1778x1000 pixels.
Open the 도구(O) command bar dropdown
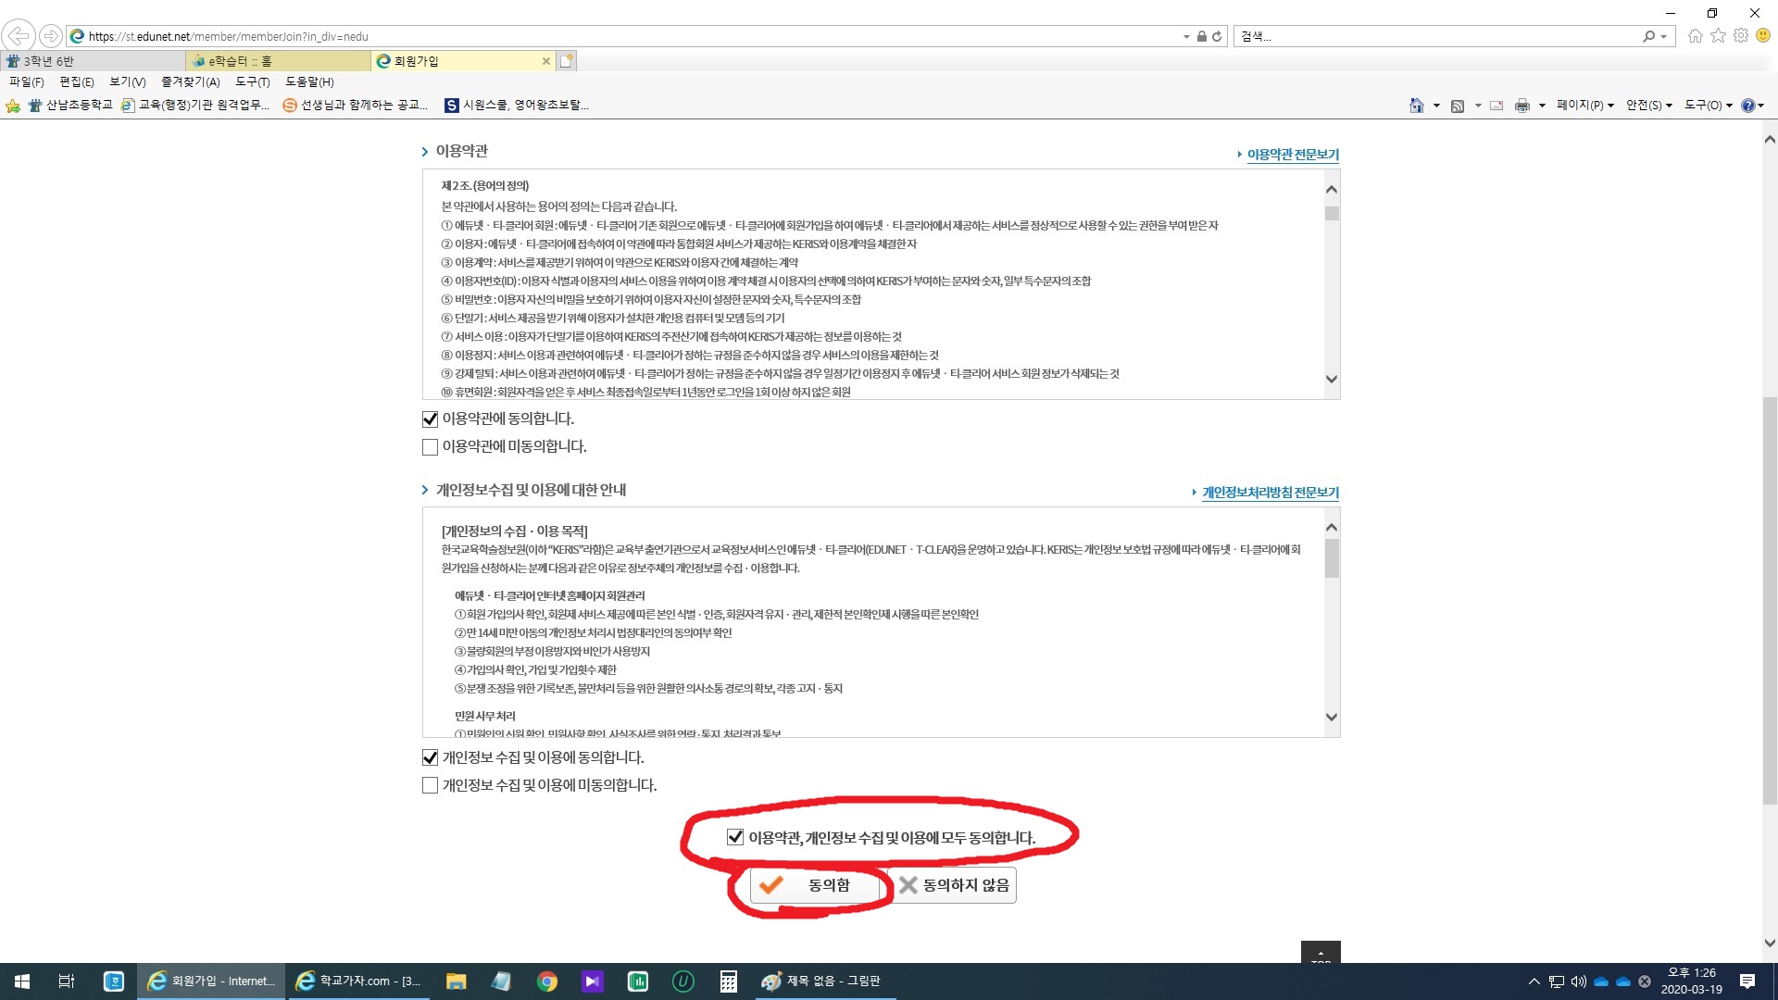pyautogui.click(x=1709, y=106)
